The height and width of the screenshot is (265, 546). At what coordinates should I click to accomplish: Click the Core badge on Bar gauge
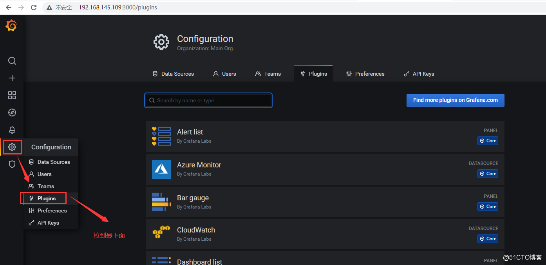click(488, 207)
